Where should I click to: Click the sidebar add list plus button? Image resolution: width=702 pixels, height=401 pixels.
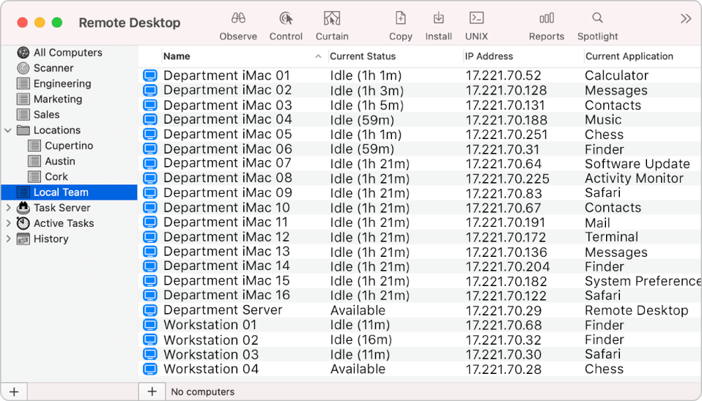[13, 391]
